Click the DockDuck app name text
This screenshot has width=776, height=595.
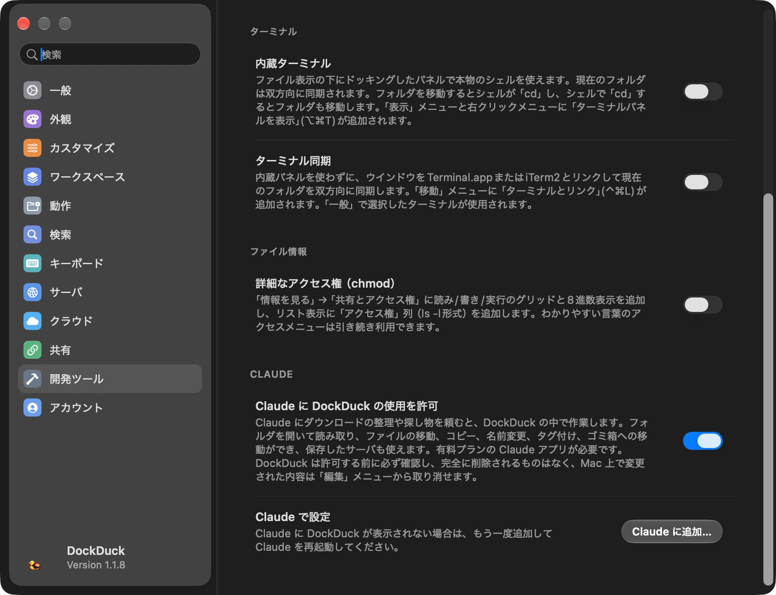[96, 551]
